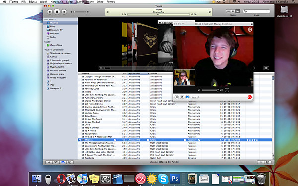This screenshot has width=298, height=186.
Task: Switch iTunes to Cover Flow view
Action: [238, 11]
